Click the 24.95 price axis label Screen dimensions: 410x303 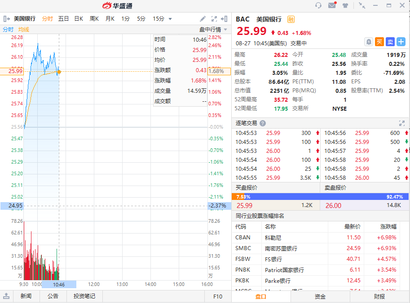(x=12, y=206)
